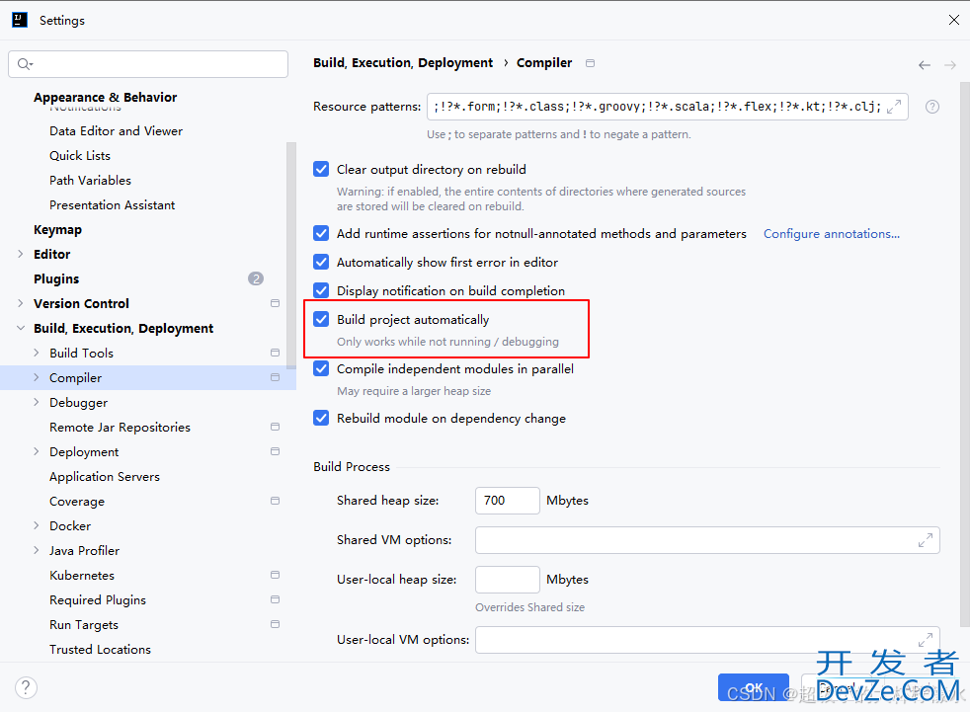Screen dimensions: 970x712
Task: Click help icon beside Resource patterns
Action: tap(931, 107)
